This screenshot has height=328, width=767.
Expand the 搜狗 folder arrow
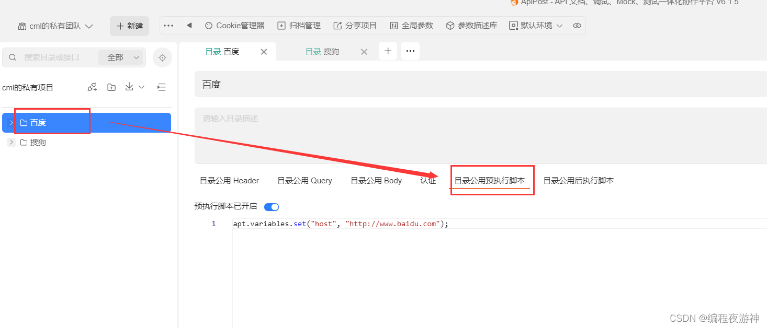pyautogui.click(x=11, y=142)
